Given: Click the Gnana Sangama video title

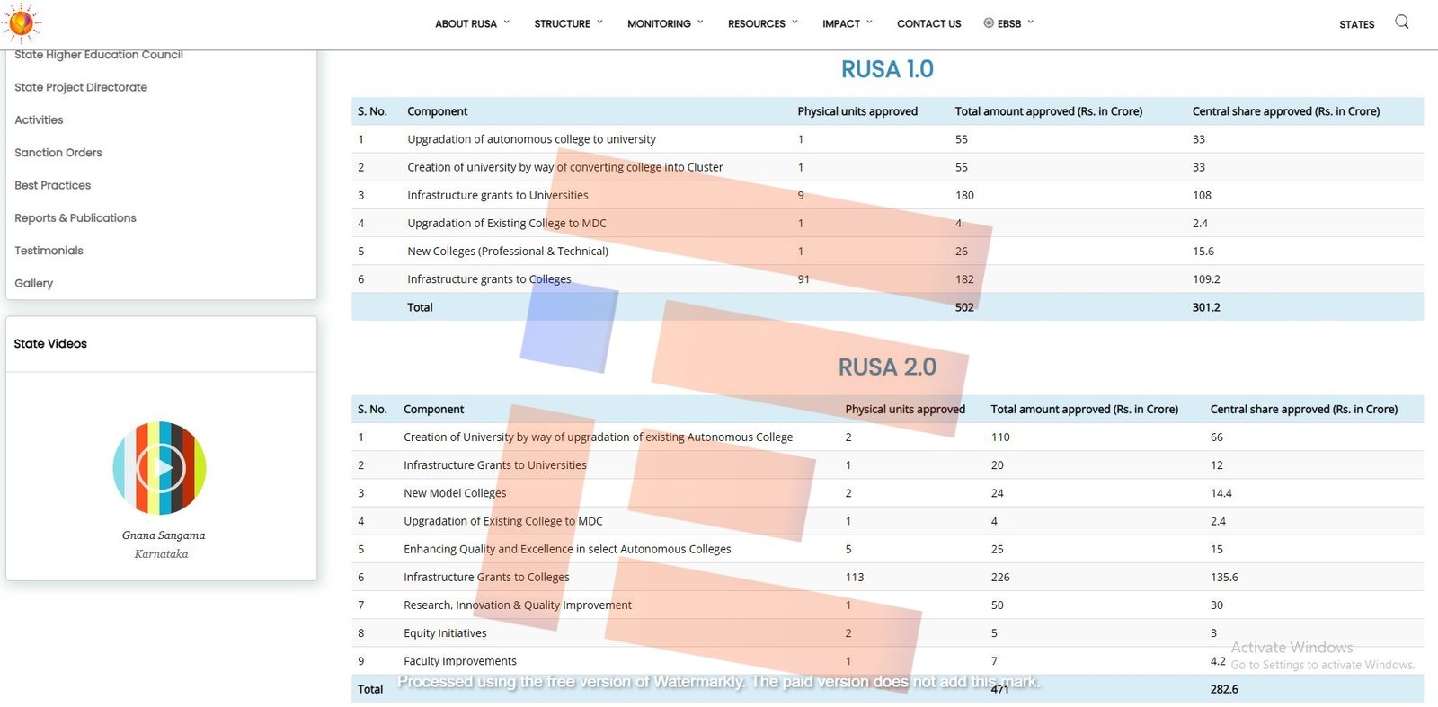Looking at the screenshot, I should [x=164, y=535].
